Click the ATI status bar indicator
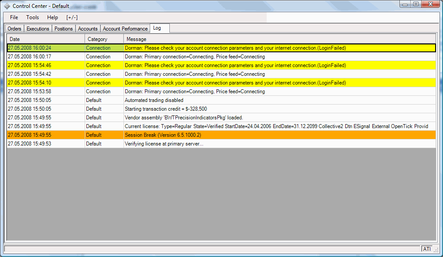Image resolution: width=443 pixels, height=257 pixels. tap(427, 249)
